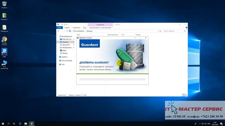The image size is (225, 126).
Task: Open Task View on the taskbar
Action: [x=14, y=124]
